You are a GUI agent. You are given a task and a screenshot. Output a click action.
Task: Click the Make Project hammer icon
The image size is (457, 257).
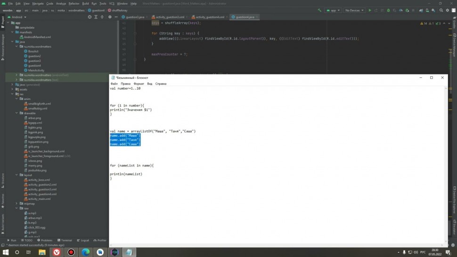point(320,10)
